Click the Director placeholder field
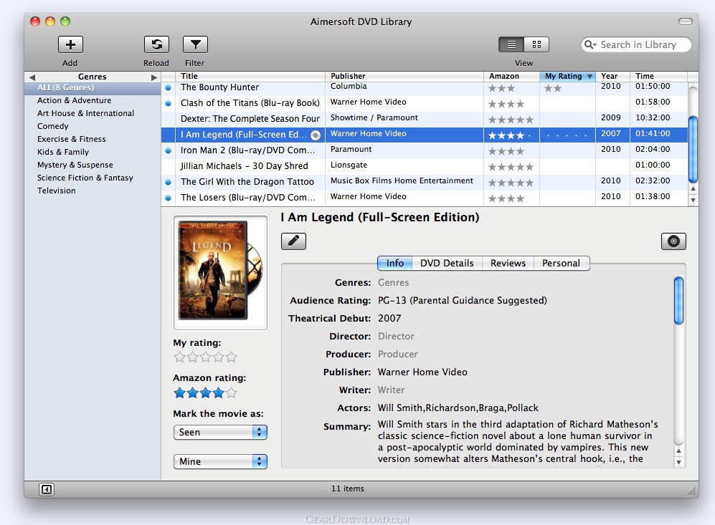This screenshot has height=525, width=715. tap(397, 337)
